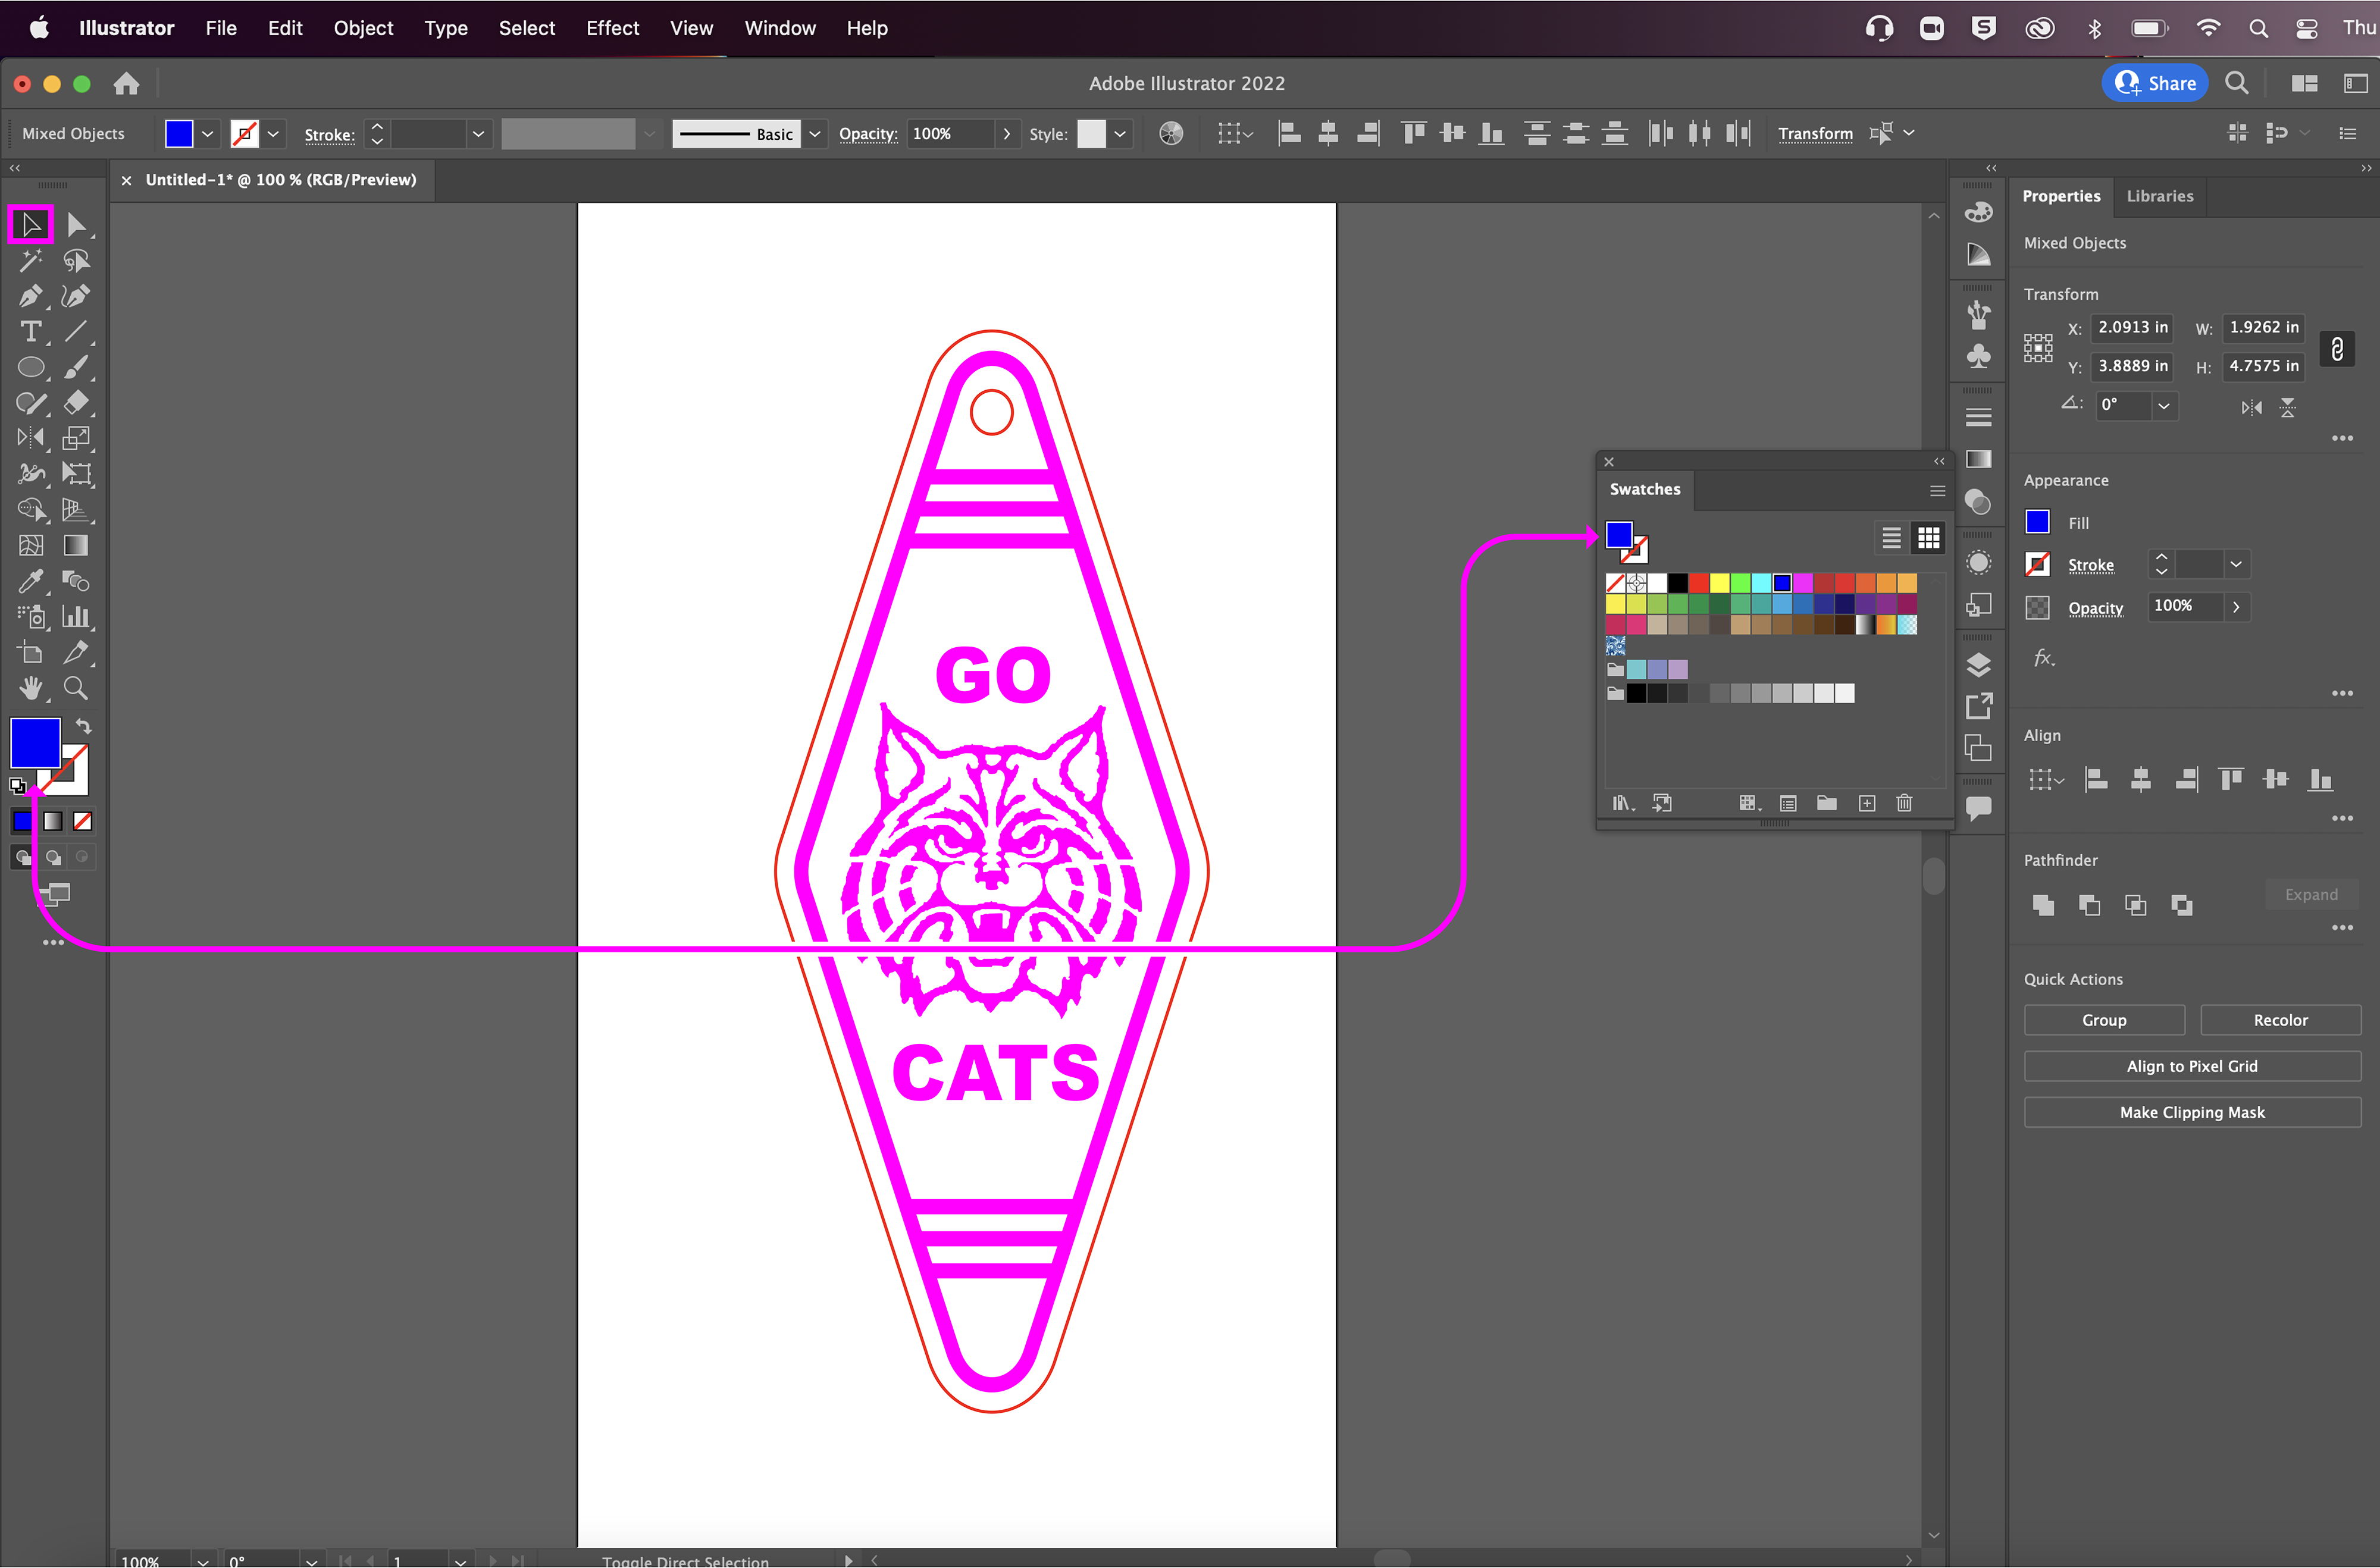
Task: Click the Recolor button
Action: click(2280, 1020)
